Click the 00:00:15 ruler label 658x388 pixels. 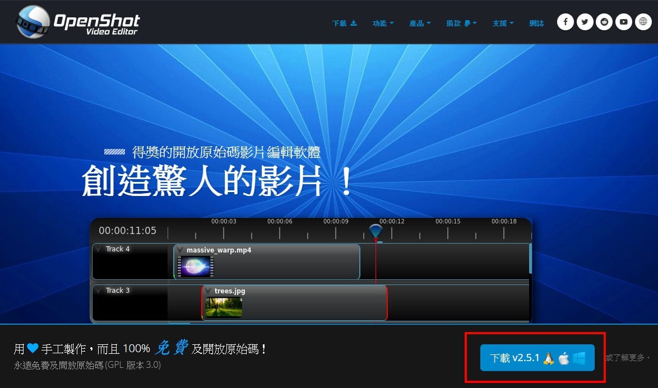tap(448, 221)
